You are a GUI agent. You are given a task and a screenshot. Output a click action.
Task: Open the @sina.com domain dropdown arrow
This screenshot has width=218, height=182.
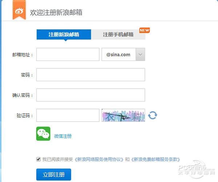(140, 54)
